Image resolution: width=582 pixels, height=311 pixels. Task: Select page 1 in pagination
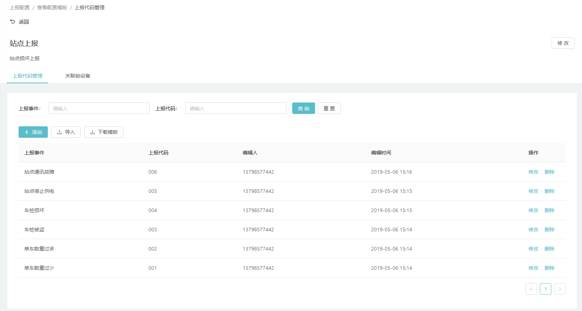(x=545, y=289)
